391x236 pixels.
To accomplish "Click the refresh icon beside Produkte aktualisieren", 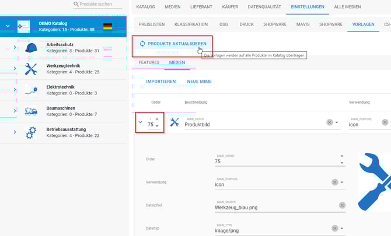I will (142, 44).
